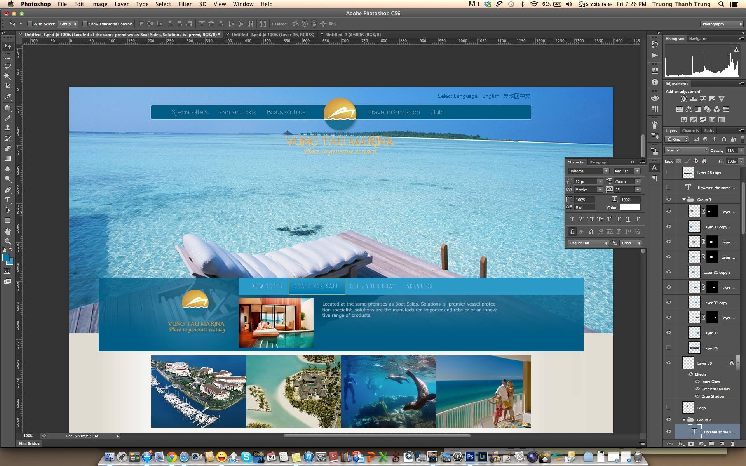Screen dimensions: 746x466
Task: Create a new group in Layers panel
Action: [x=712, y=444]
